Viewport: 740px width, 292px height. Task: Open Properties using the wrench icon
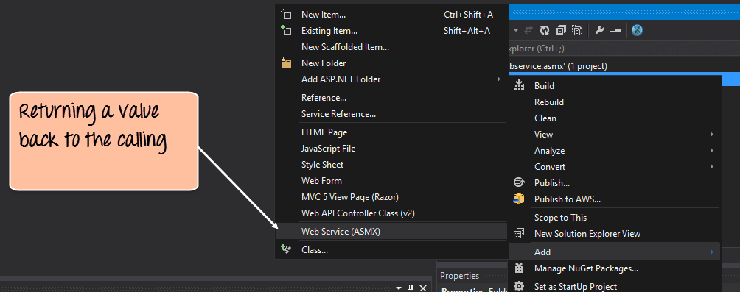pyautogui.click(x=599, y=30)
